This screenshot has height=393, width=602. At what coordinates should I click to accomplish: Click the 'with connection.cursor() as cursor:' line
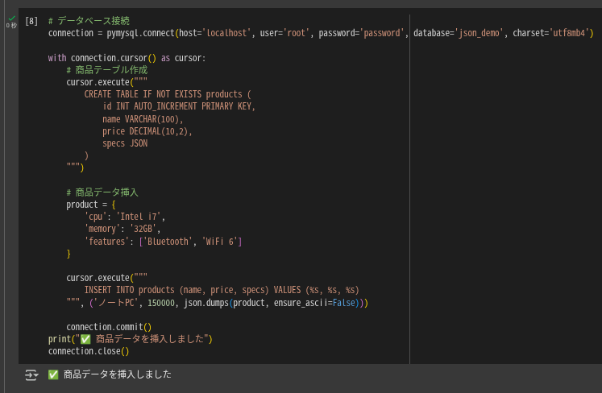point(127,58)
